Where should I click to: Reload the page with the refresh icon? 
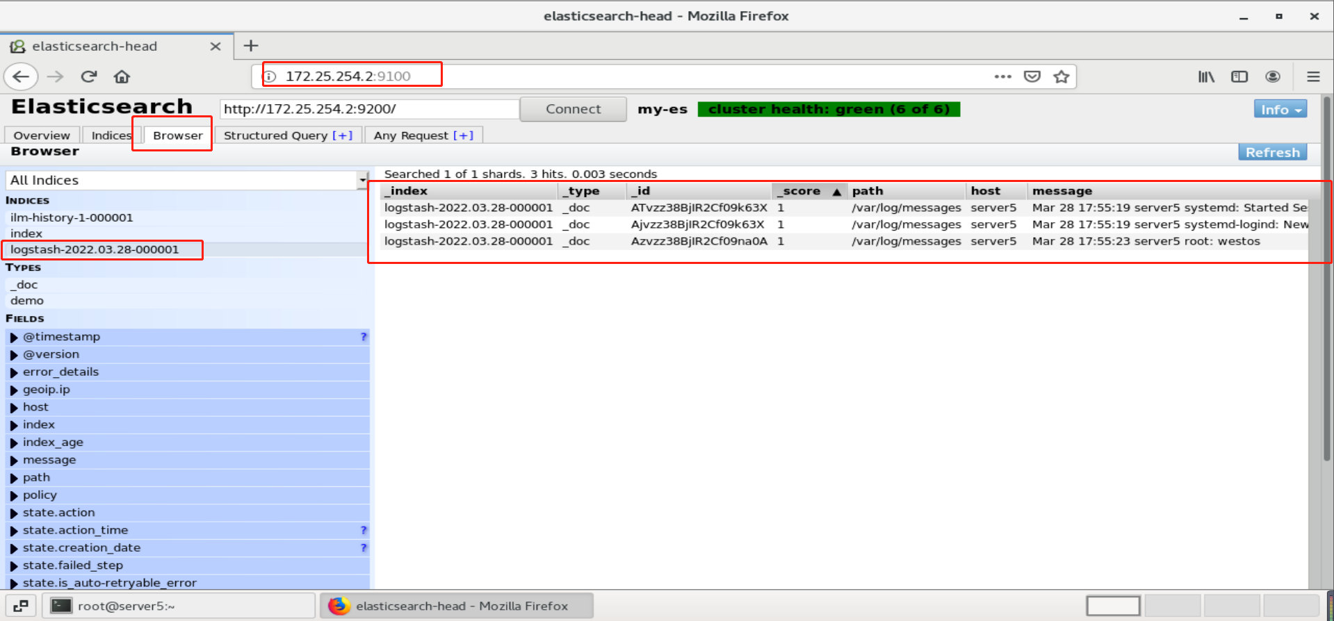(88, 76)
